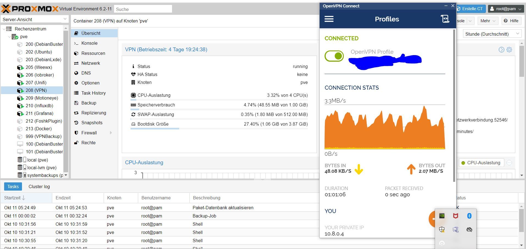Toggle the CPU-Auslastung chart legend
The height and width of the screenshot is (249, 526).
[x=481, y=163]
